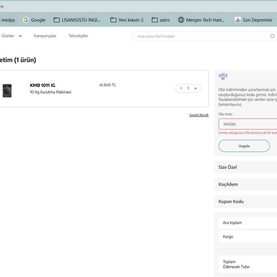The width and height of the screenshot is (277, 277).
Task: Open the dryer product thumbnail
Action: pos(7,91)
